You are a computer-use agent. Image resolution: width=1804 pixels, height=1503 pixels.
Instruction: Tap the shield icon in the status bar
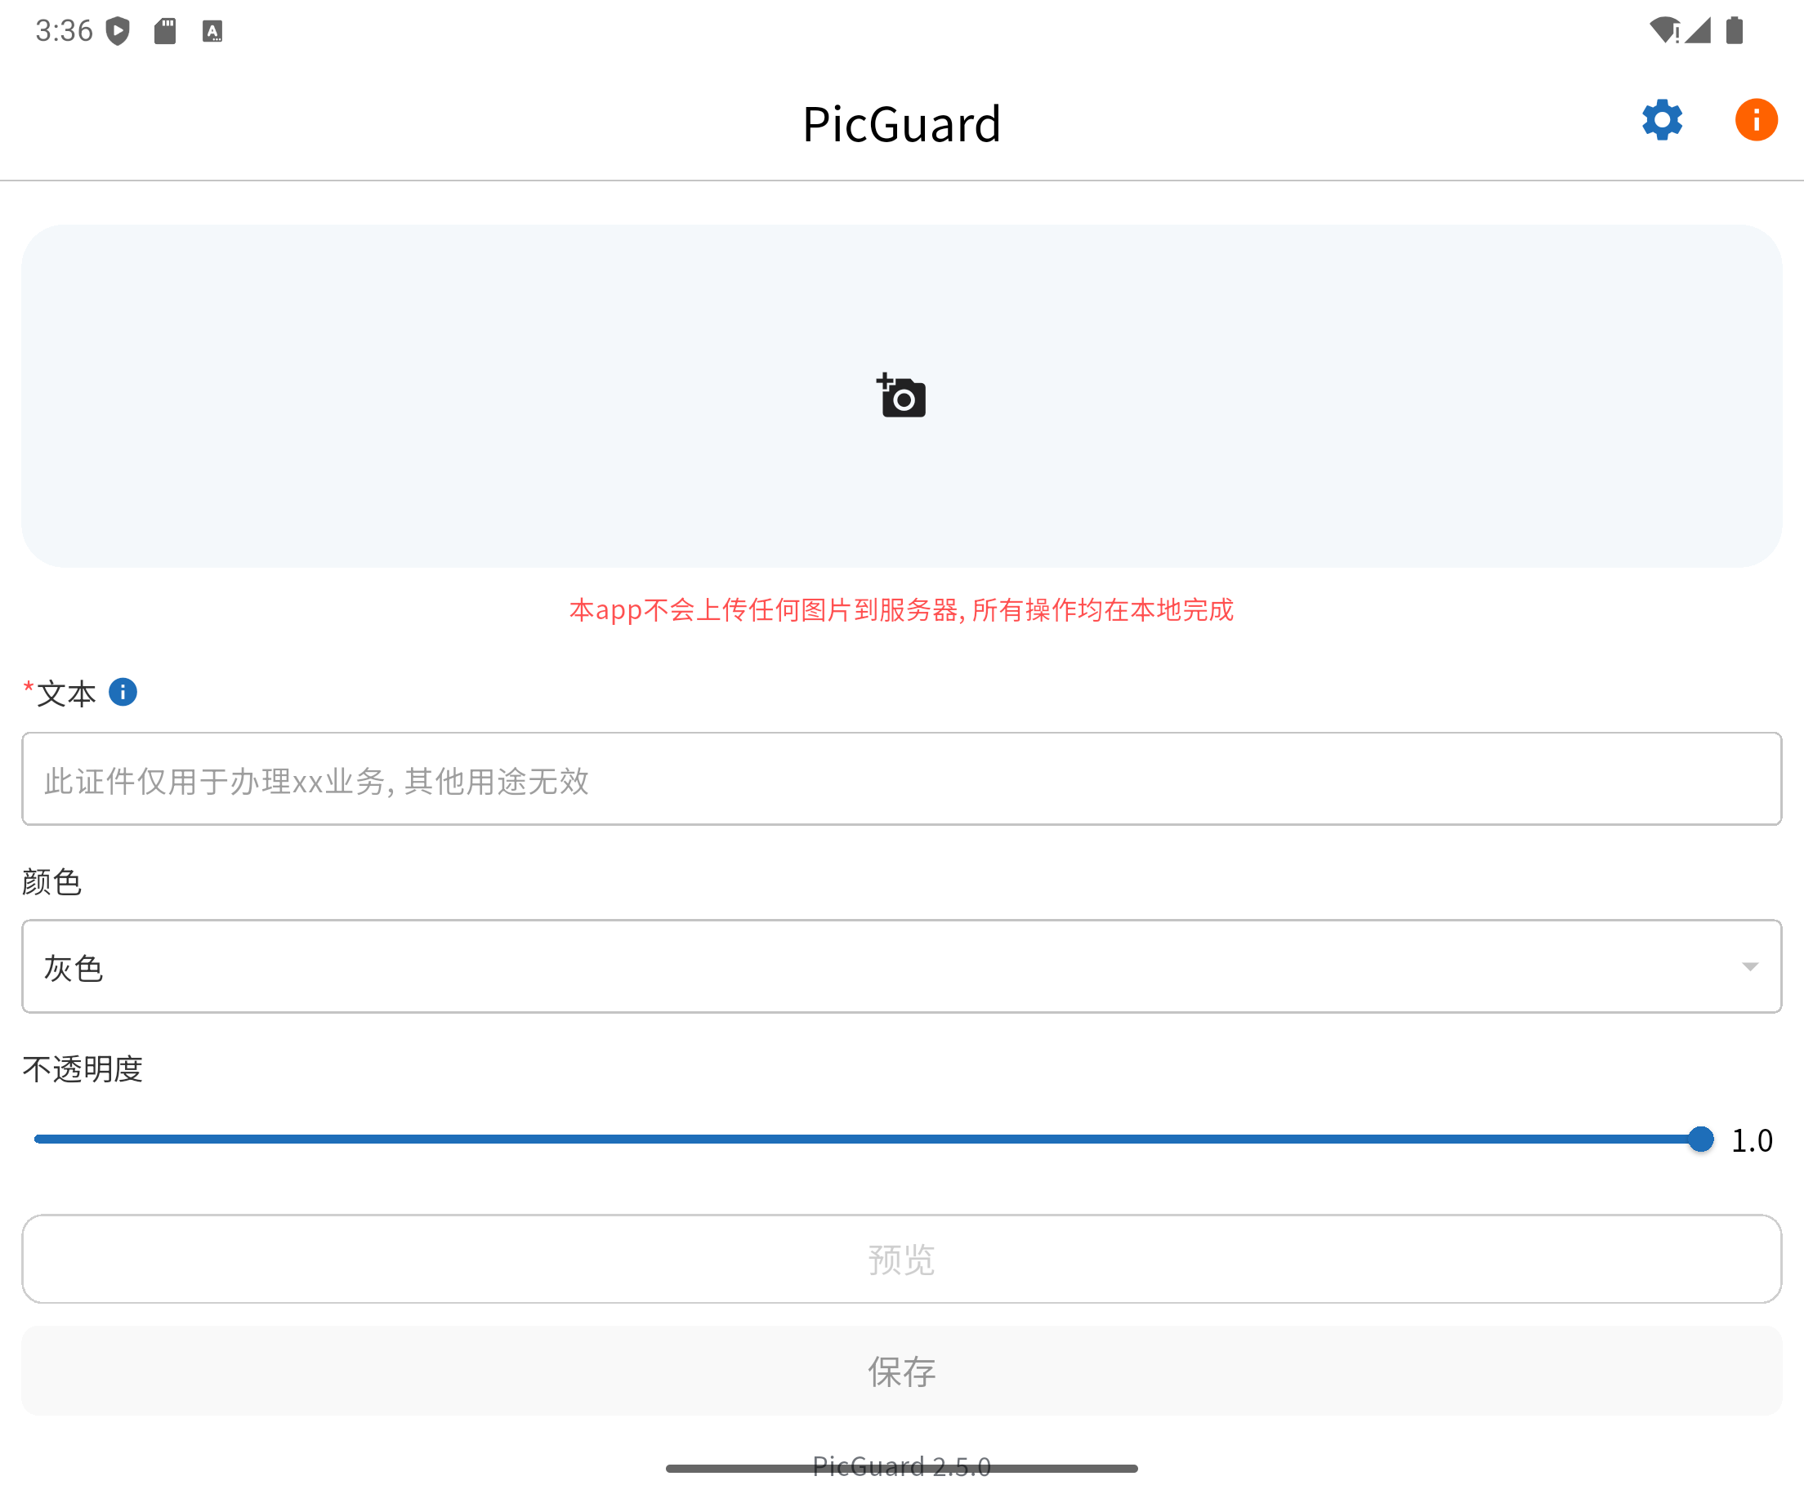(x=117, y=30)
